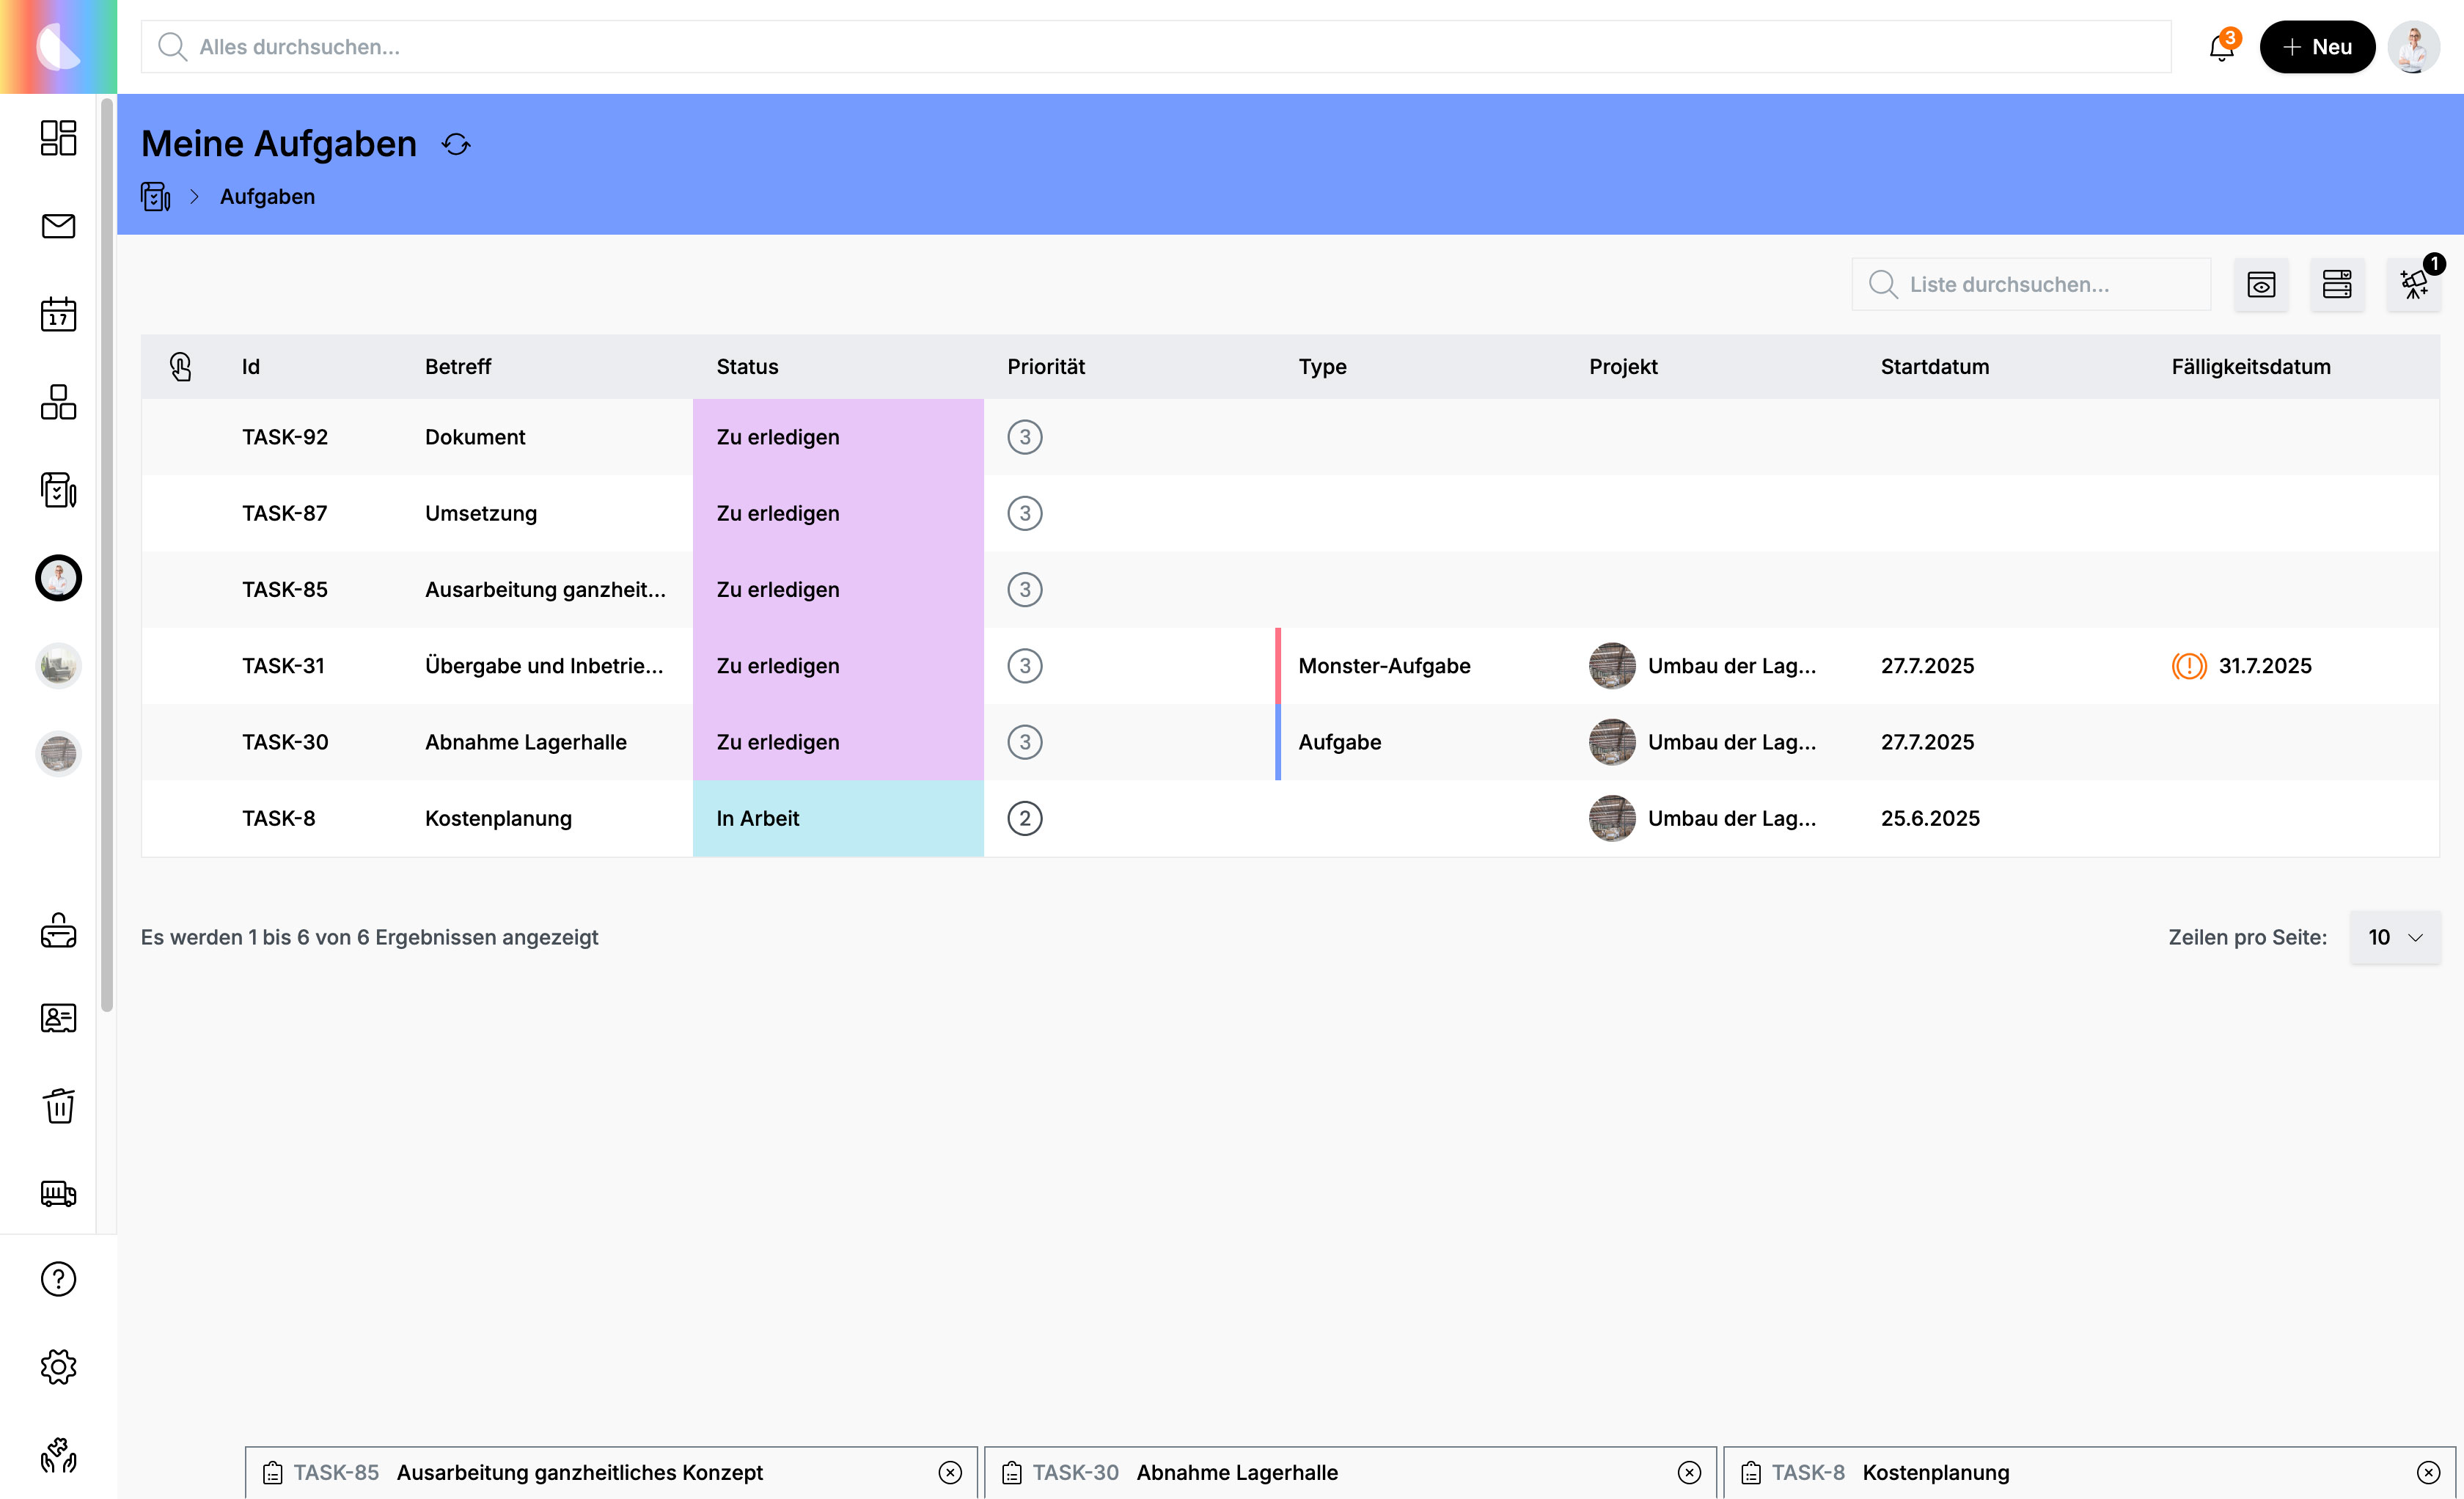
Task: Refresh the Meine Aufgaben list
Action: (456, 145)
